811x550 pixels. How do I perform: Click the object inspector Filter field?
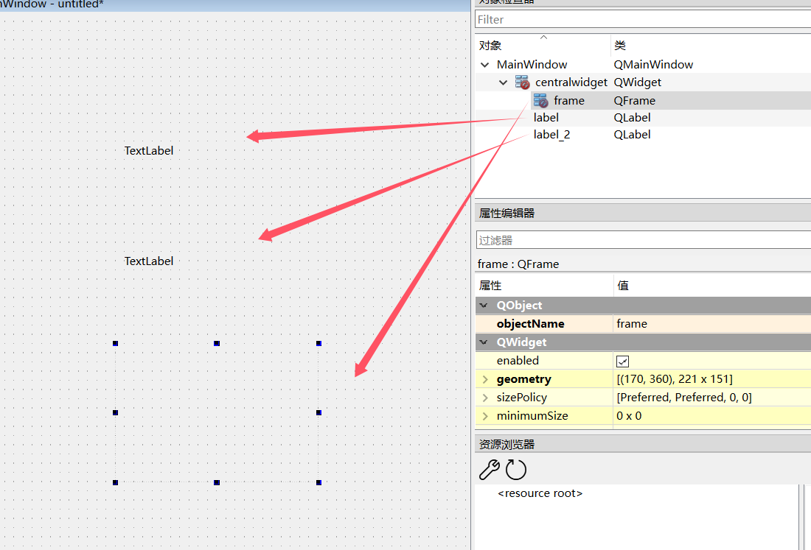[x=643, y=20]
